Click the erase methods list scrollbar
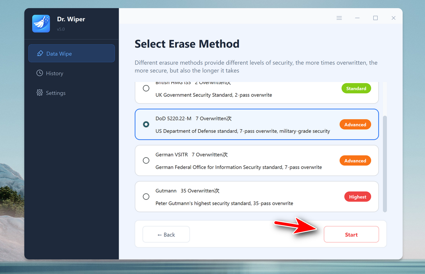This screenshot has width=425, height=274. 385,163
